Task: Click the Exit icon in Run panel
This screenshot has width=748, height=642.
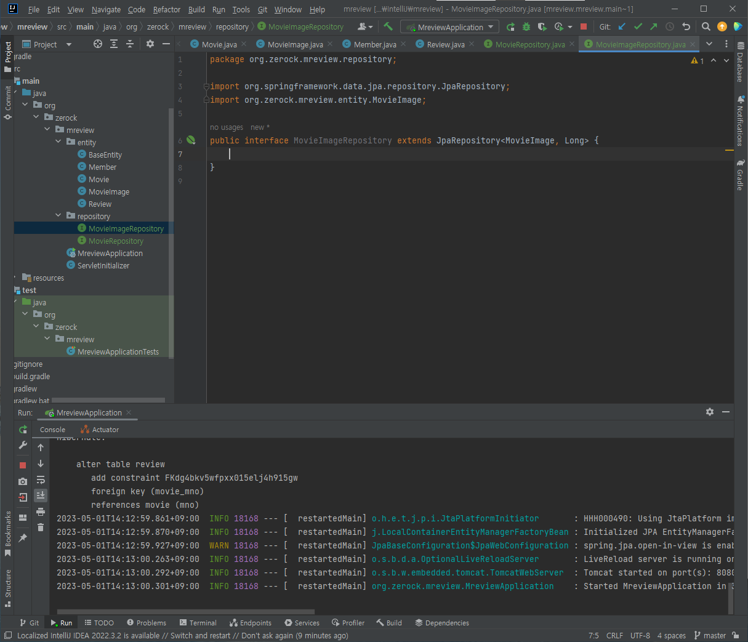Action: click(x=23, y=497)
